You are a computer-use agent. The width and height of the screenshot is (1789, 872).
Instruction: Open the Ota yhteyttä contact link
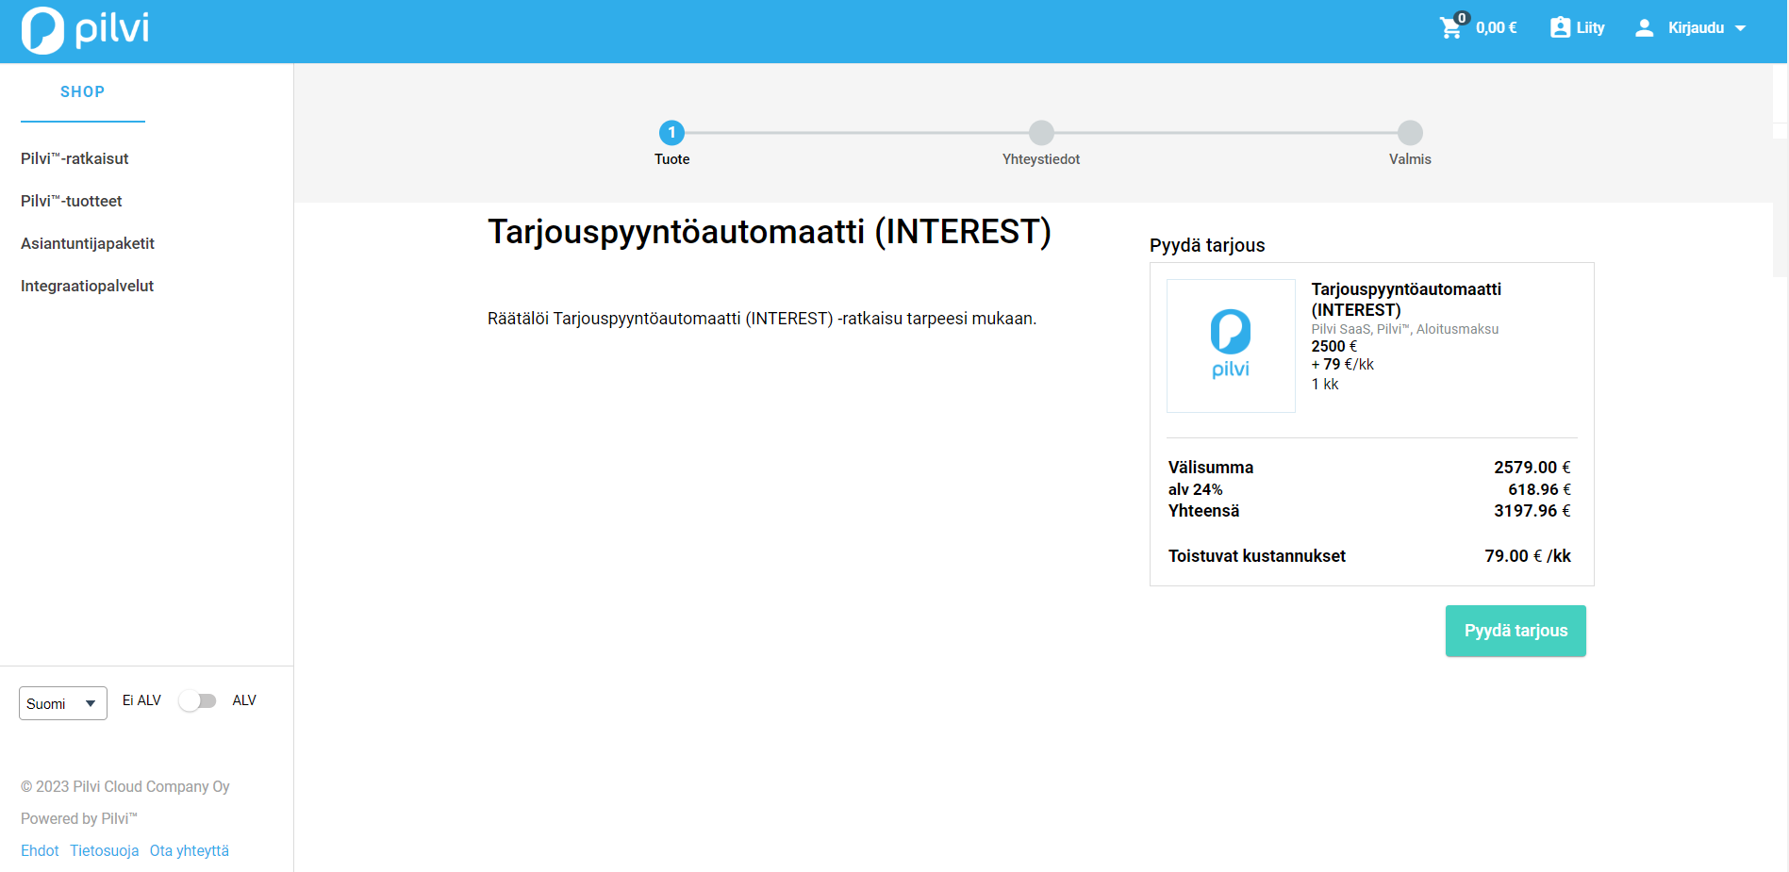190,850
